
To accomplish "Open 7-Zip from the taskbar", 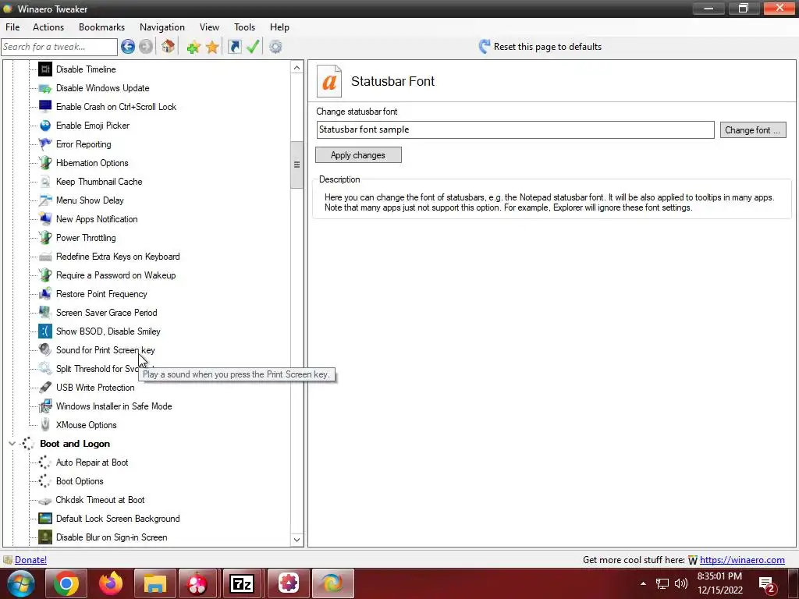I will tap(242, 583).
